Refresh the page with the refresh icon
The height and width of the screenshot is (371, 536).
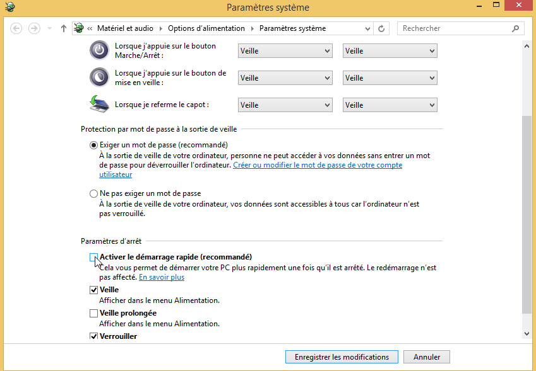381,28
